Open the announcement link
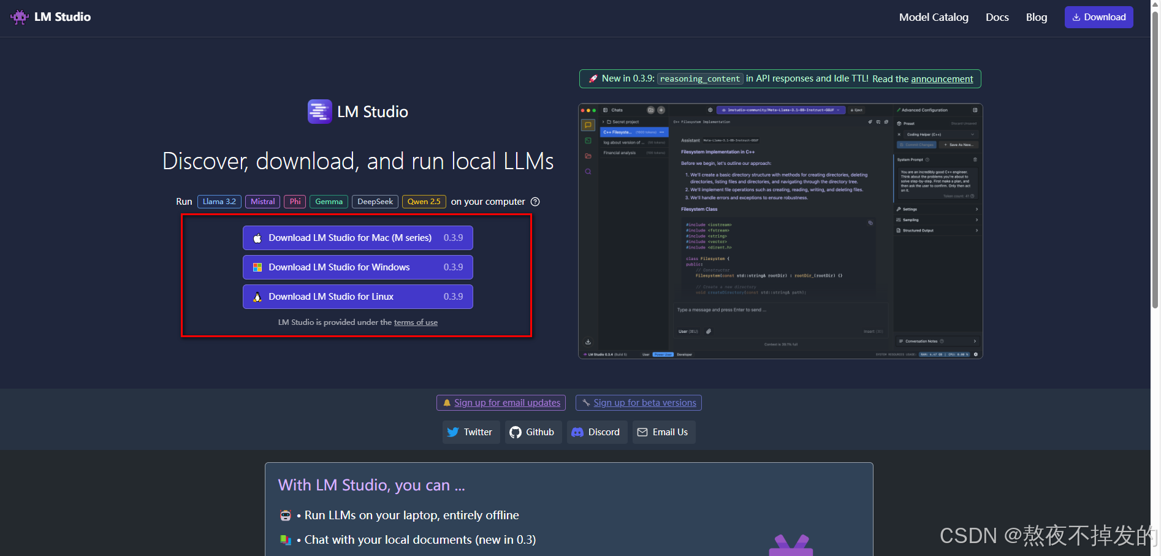This screenshot has width=1161, height=556. (942, 79)
